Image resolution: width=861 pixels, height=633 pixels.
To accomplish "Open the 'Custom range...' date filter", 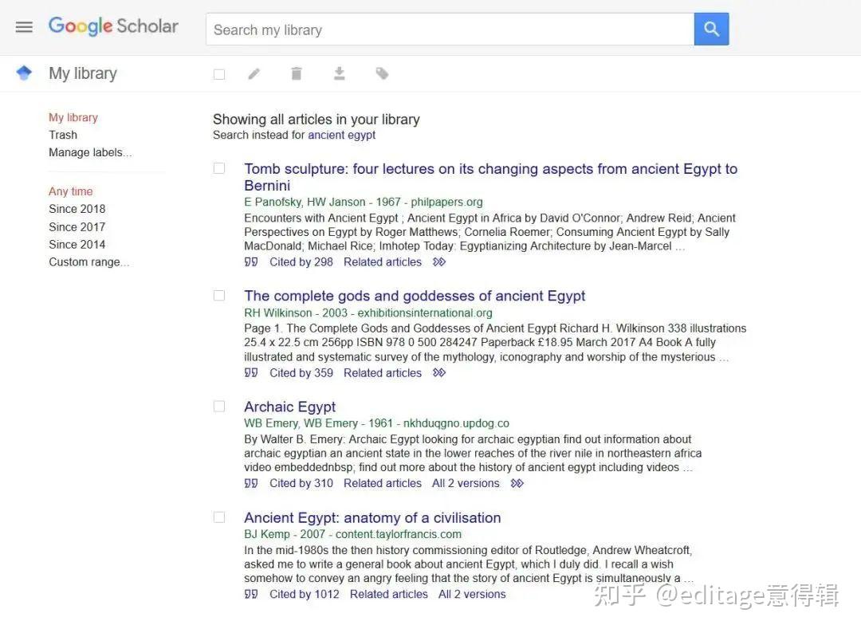I will coord(88,261).
